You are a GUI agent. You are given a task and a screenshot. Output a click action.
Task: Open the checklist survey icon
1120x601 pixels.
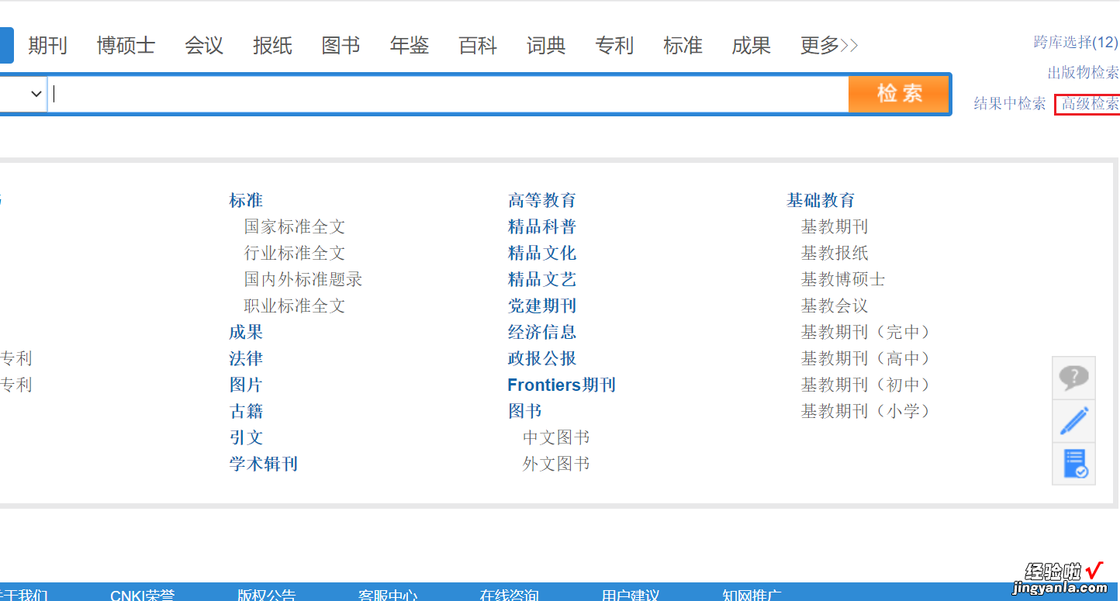click(x=1073, y=464)
